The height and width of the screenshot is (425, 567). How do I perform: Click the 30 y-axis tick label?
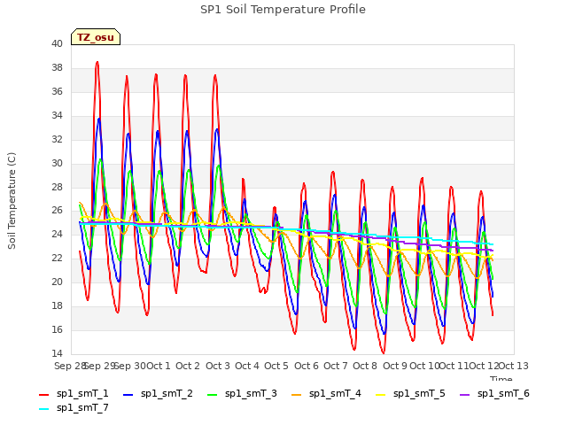click(57, 163)
